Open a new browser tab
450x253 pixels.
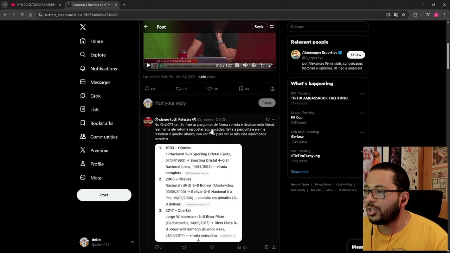(124, 5)
